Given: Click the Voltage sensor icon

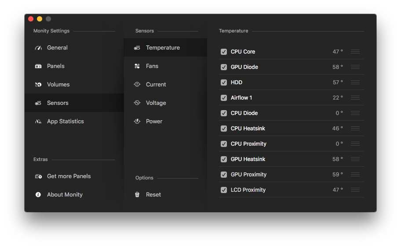Looking at the screenshot, I should tap(137, 103).
